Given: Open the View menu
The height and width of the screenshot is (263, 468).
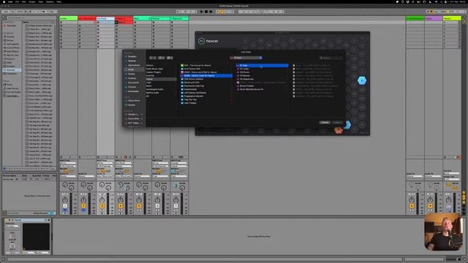Looking at the screenshot, I should pos(41,1).
